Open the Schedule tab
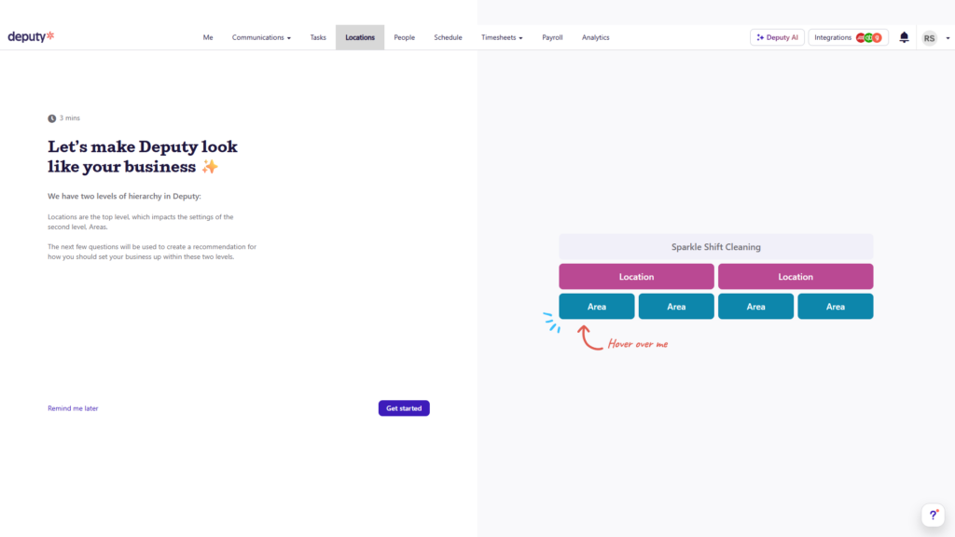This screenshot has height=537, width=955. click(x=448, y=37)
